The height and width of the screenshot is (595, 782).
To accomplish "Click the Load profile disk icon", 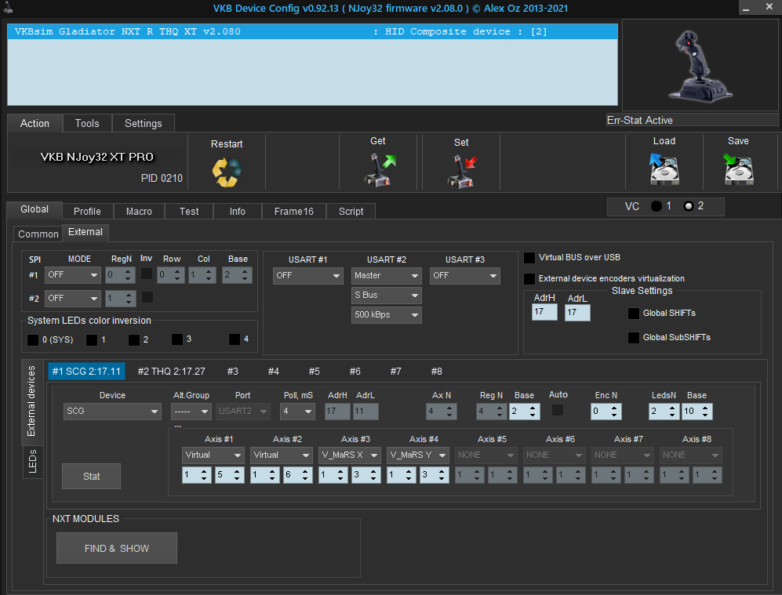I will coord(664,169).
